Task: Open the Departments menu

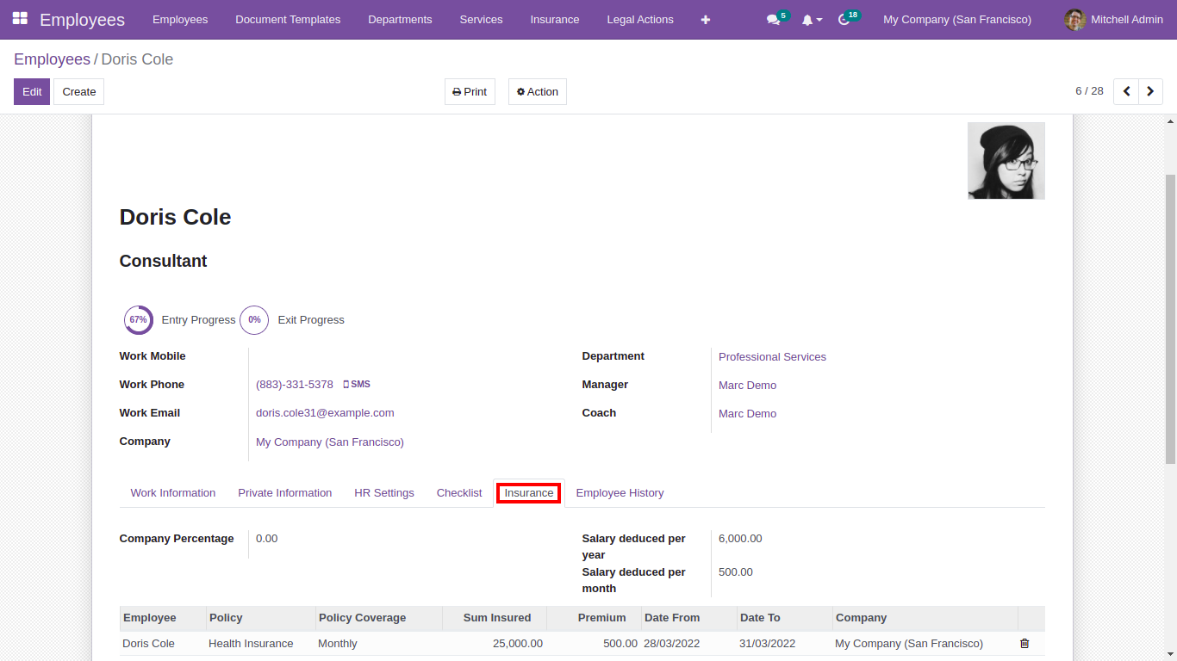Action: pos(400,19)
